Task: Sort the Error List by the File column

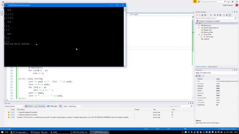Action: [154, 109]
